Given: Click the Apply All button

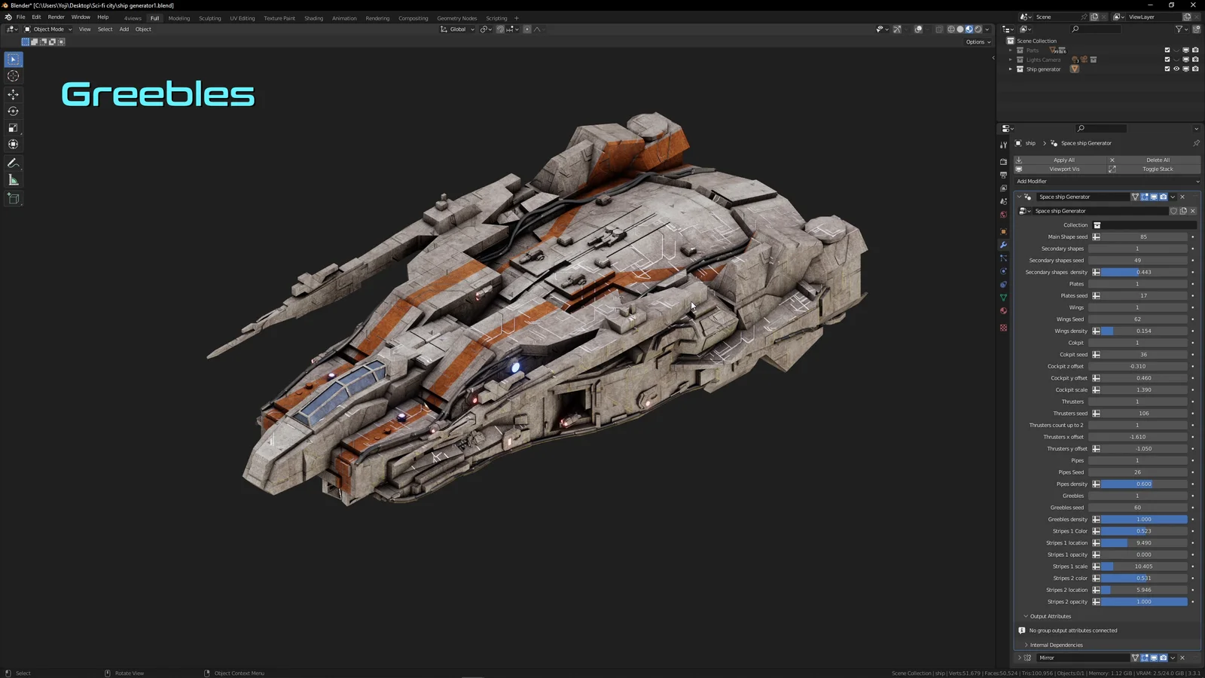Looking at the screenshot, I should (x=1063, y=160).
